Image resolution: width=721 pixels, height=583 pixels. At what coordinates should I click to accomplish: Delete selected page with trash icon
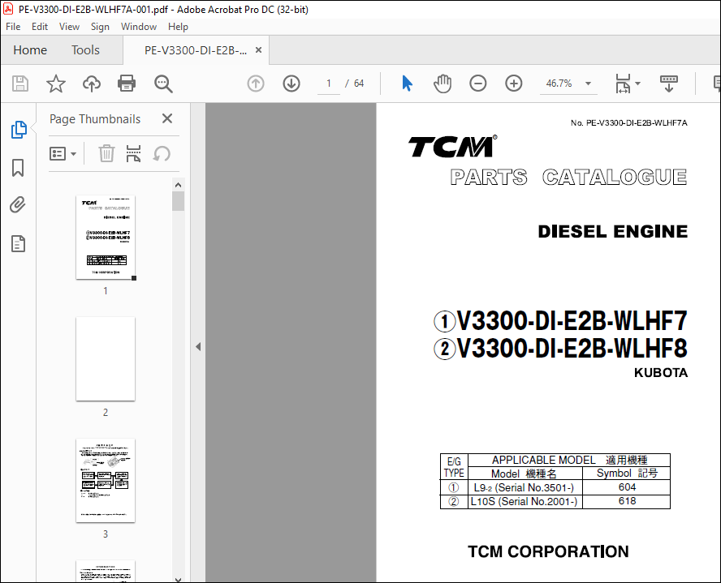[106, 153]
